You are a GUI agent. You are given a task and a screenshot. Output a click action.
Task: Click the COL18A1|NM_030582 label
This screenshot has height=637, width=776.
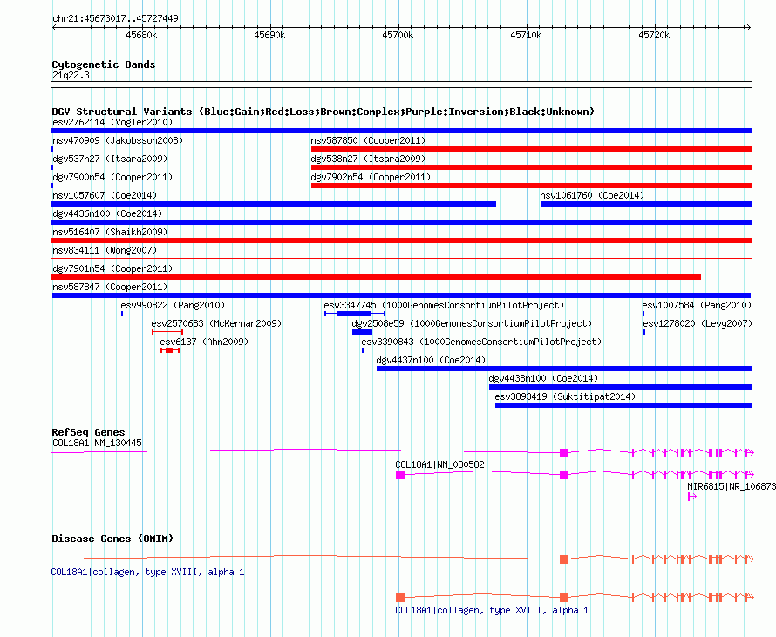[x=439, y=464]
